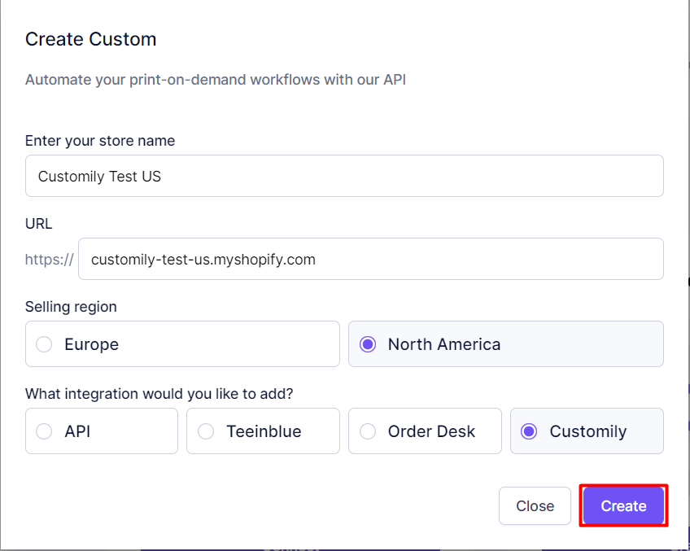Select the Customily integration radio circle
Screen dimensions: 690x551
coord(529,431)
